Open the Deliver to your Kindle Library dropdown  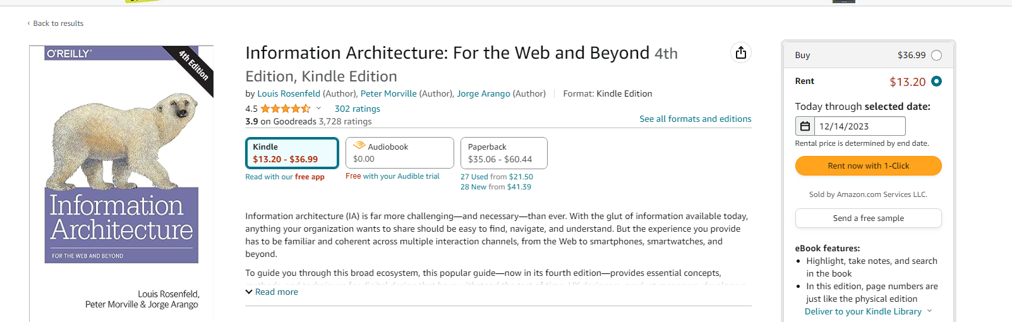(x=868, y=311)
